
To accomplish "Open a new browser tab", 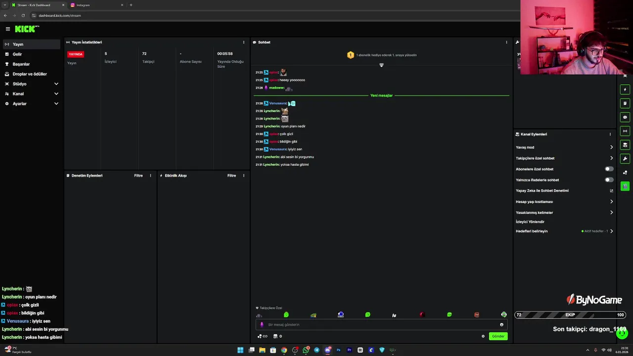I will click(131, 5).
